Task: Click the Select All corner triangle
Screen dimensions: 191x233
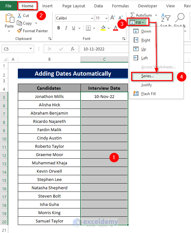Action: click(5, 59)
